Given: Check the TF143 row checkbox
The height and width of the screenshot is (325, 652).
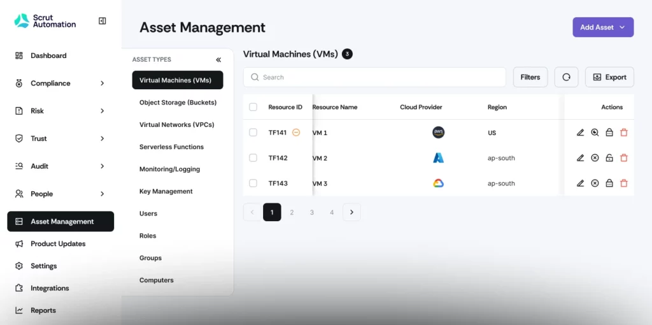Looking at the screenshot, I should [253, 184].
